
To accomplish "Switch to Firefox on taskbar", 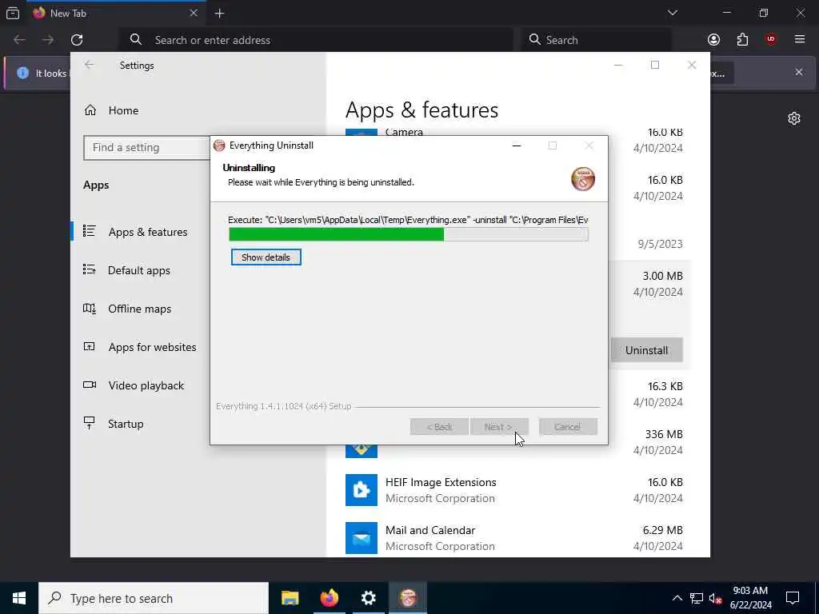I will [329, 598].
